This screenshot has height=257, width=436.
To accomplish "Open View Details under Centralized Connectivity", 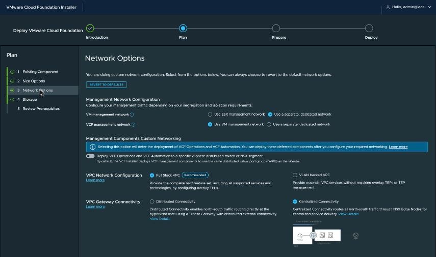I will pyautogui.click(x=348, y=214).
